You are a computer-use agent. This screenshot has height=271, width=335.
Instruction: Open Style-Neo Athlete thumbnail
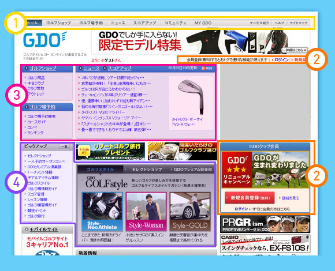[102, 212]
